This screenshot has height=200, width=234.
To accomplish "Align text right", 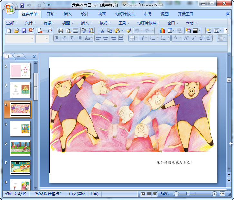I will (113, 38).
